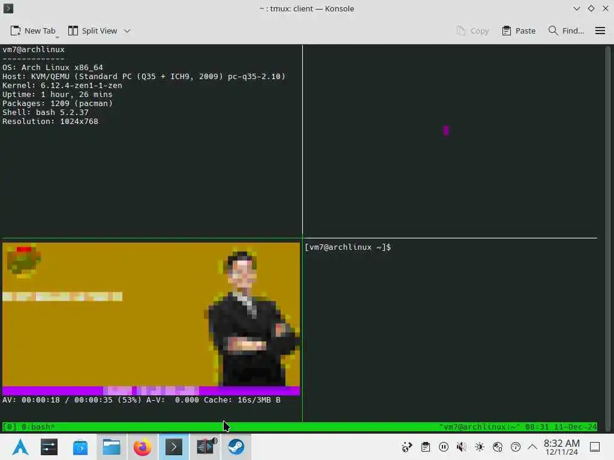
Task: Open the media player taskbar entry
Action: (206, 447)
